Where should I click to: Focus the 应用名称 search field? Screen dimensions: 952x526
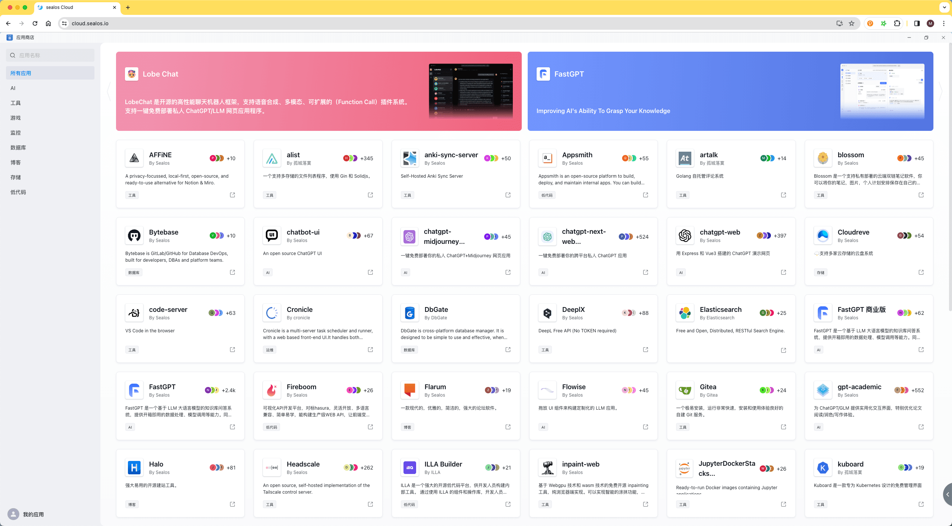[x=54, y=55]
